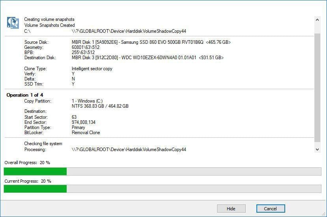Click the 'Current Progress: 20 %' label
Screen dimensions: 327x217
[x=28, y=181]
